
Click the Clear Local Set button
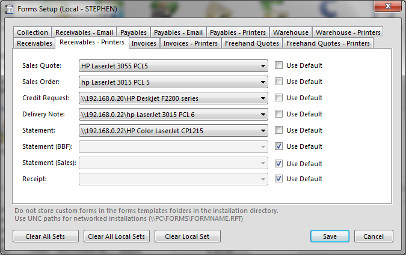pyautogui.click(x=187, y=236)
